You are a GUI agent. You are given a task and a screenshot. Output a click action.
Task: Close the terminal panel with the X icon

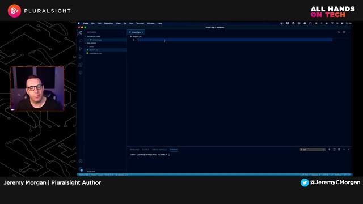coord(349,150)
